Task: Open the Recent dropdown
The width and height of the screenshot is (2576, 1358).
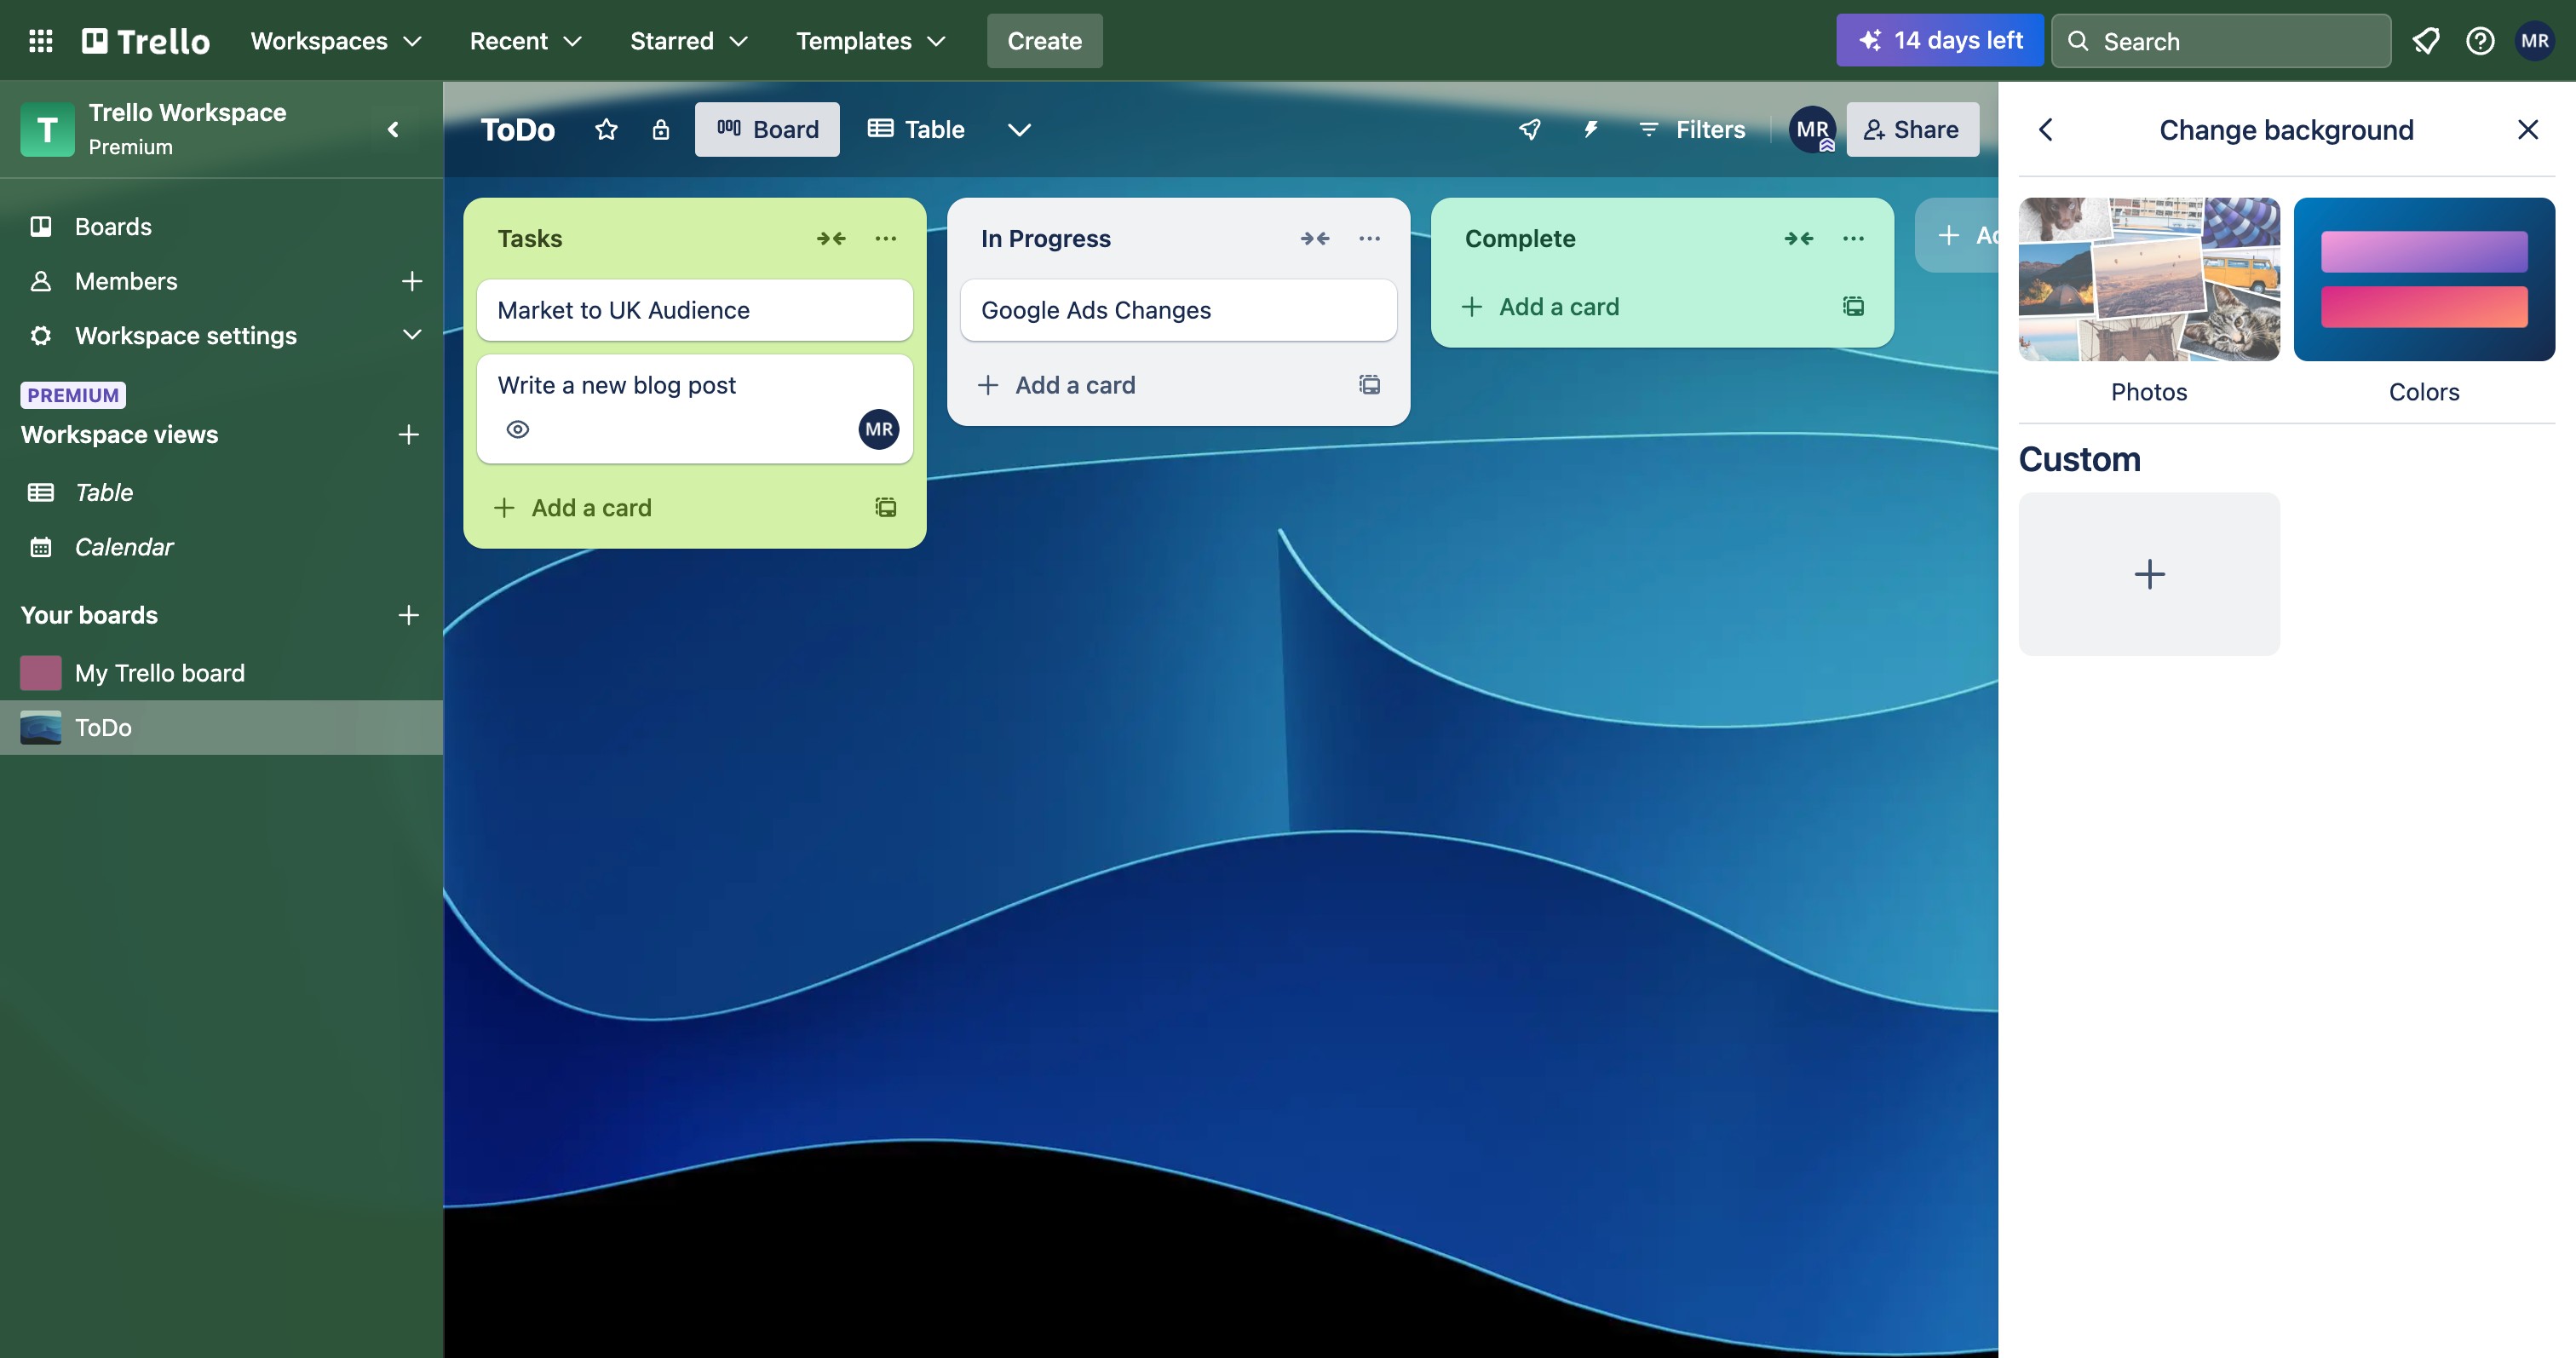Action: click(525, 41)
